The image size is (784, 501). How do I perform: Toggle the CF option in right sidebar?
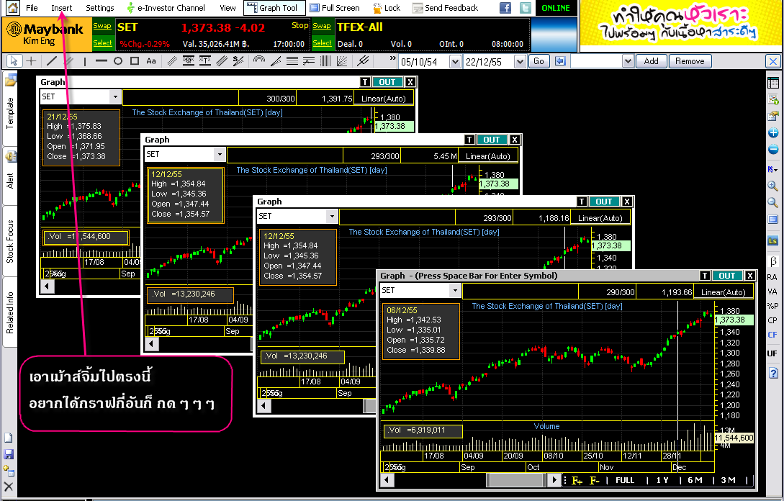point(772,335)
